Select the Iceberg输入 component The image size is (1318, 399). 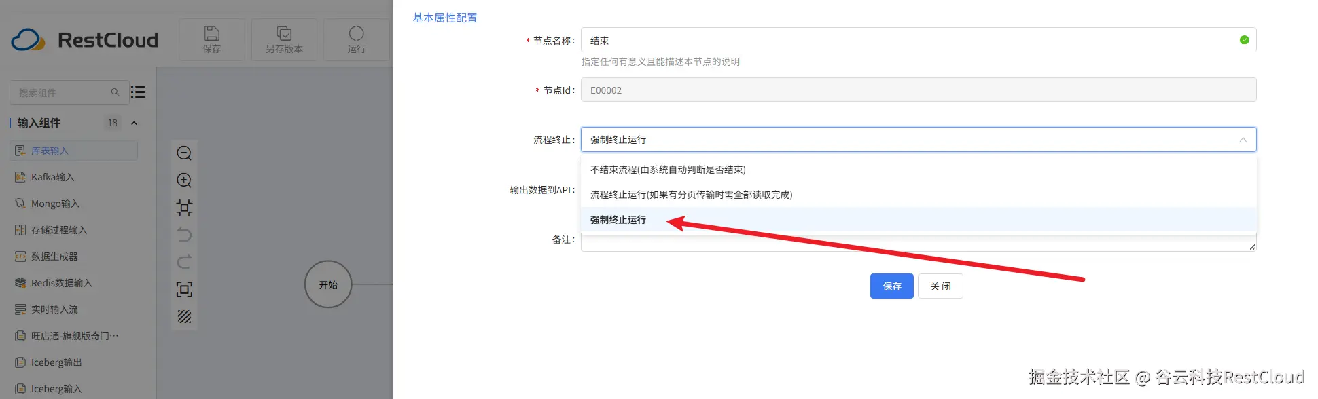click(74, 389)
